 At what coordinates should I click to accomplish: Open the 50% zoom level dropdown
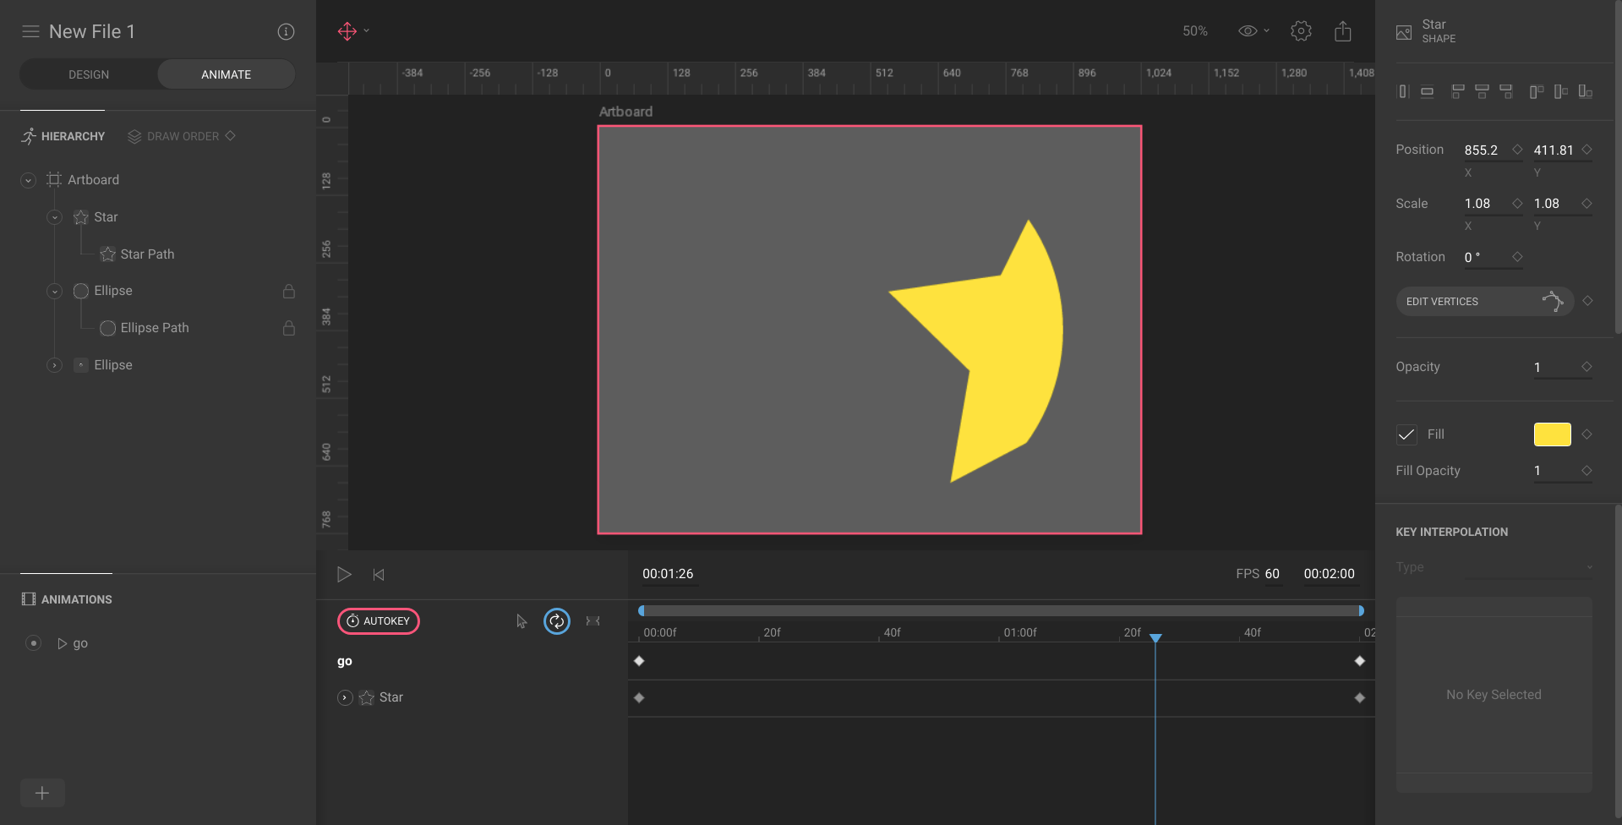pyautogui.click(x=1194, y=30)
